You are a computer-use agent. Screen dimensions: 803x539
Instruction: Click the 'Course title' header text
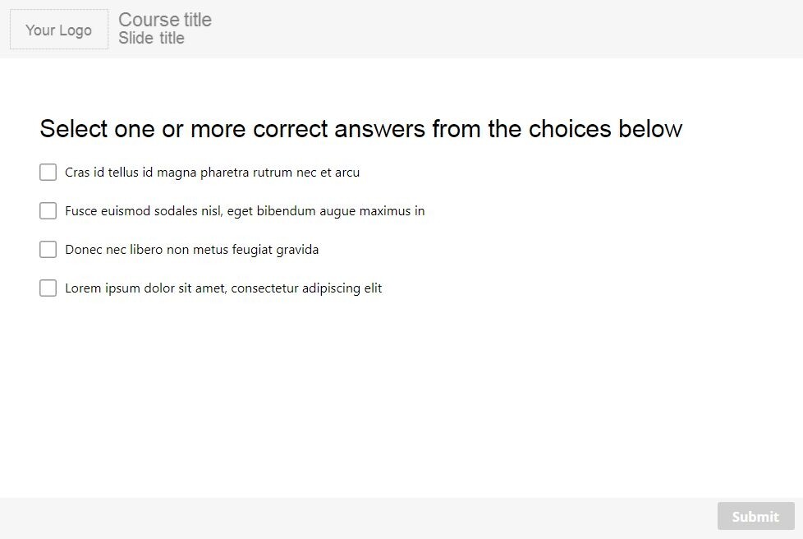click(165, 20)
